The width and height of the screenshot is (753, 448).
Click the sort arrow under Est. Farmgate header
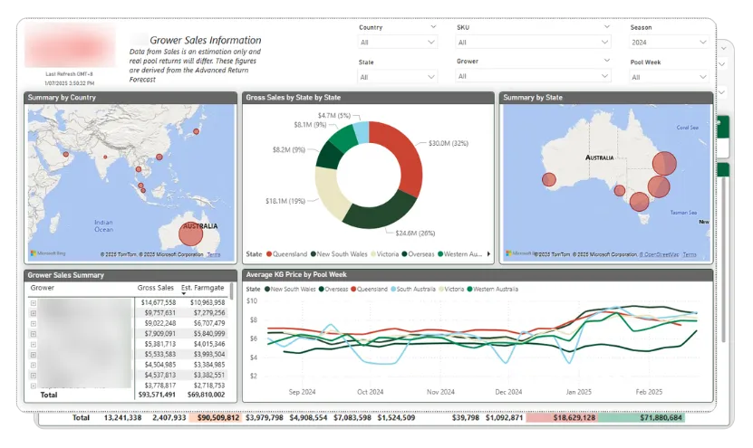pyautogui.click(x=183, y=293)
